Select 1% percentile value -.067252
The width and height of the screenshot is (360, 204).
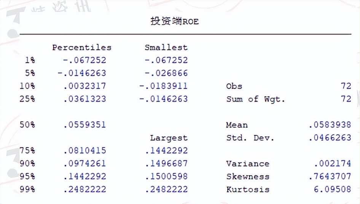[x=84, y=60]
